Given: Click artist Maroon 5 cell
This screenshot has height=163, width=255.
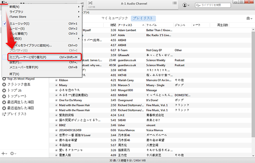Looking at the screenshot, I should coord(124,85).
